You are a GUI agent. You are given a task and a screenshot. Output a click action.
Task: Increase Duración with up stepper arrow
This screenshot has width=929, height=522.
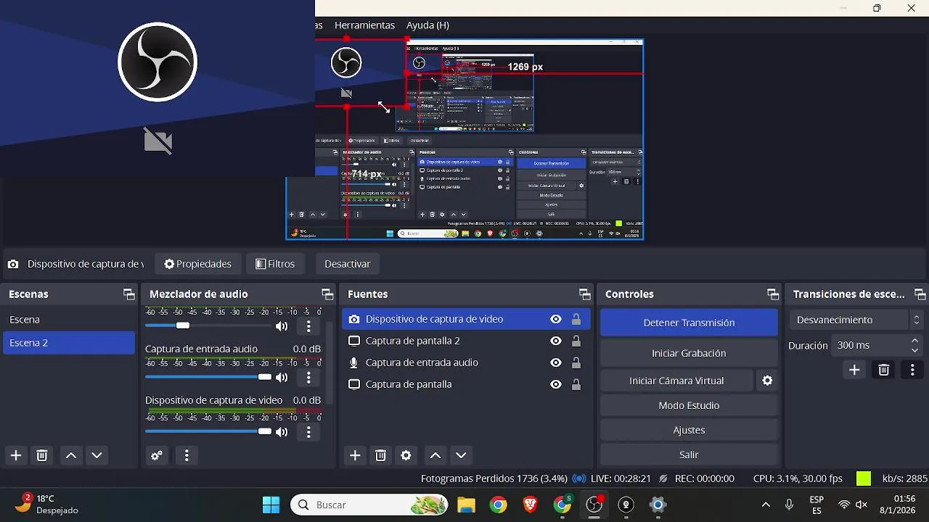tap(915, 341)
